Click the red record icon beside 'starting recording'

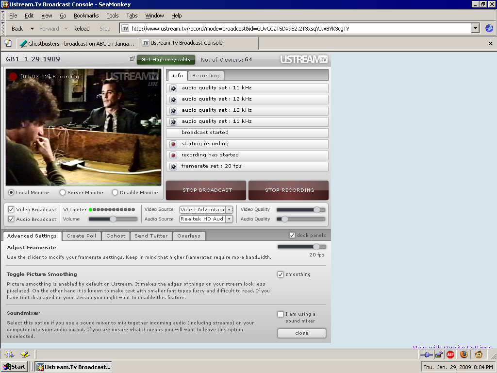click(173, 144)
